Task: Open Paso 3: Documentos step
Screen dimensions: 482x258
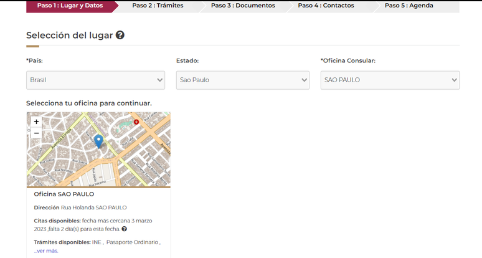Action: [x=243, y=6]
